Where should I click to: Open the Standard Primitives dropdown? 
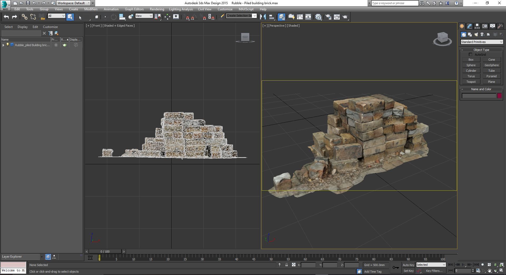click(x=482, y=42)
